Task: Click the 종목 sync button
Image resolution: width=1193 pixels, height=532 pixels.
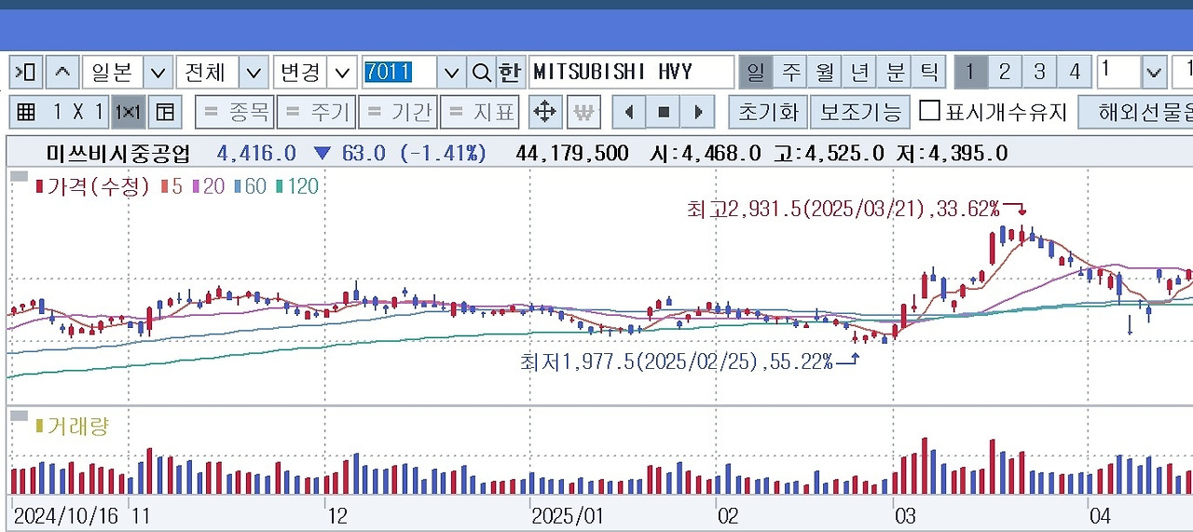Action: click(x=235, y=113)
